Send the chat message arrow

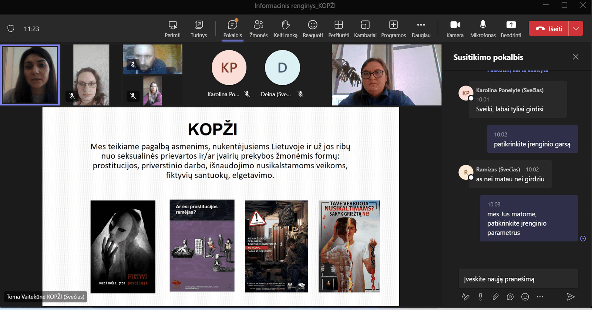pyautogui.click(x=571, y=297)
